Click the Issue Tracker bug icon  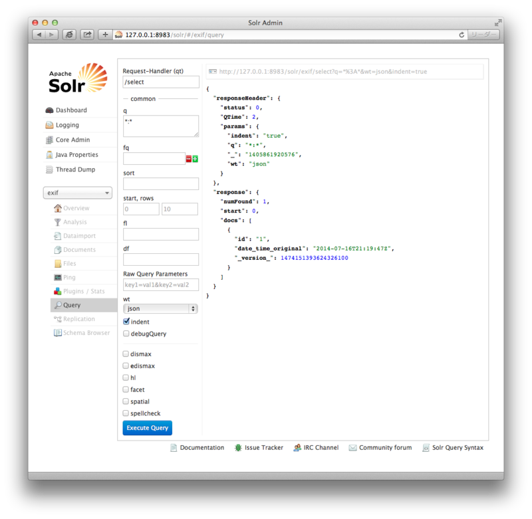click(238, 448)
